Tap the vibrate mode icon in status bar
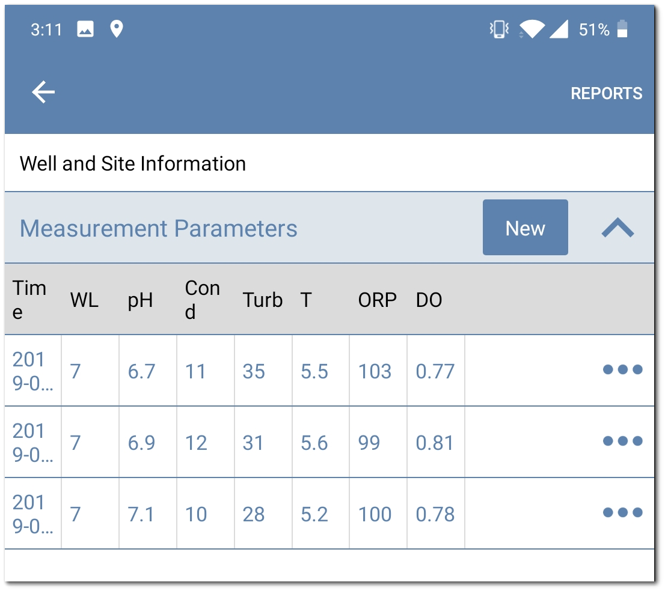 click(x=498, y=28)
